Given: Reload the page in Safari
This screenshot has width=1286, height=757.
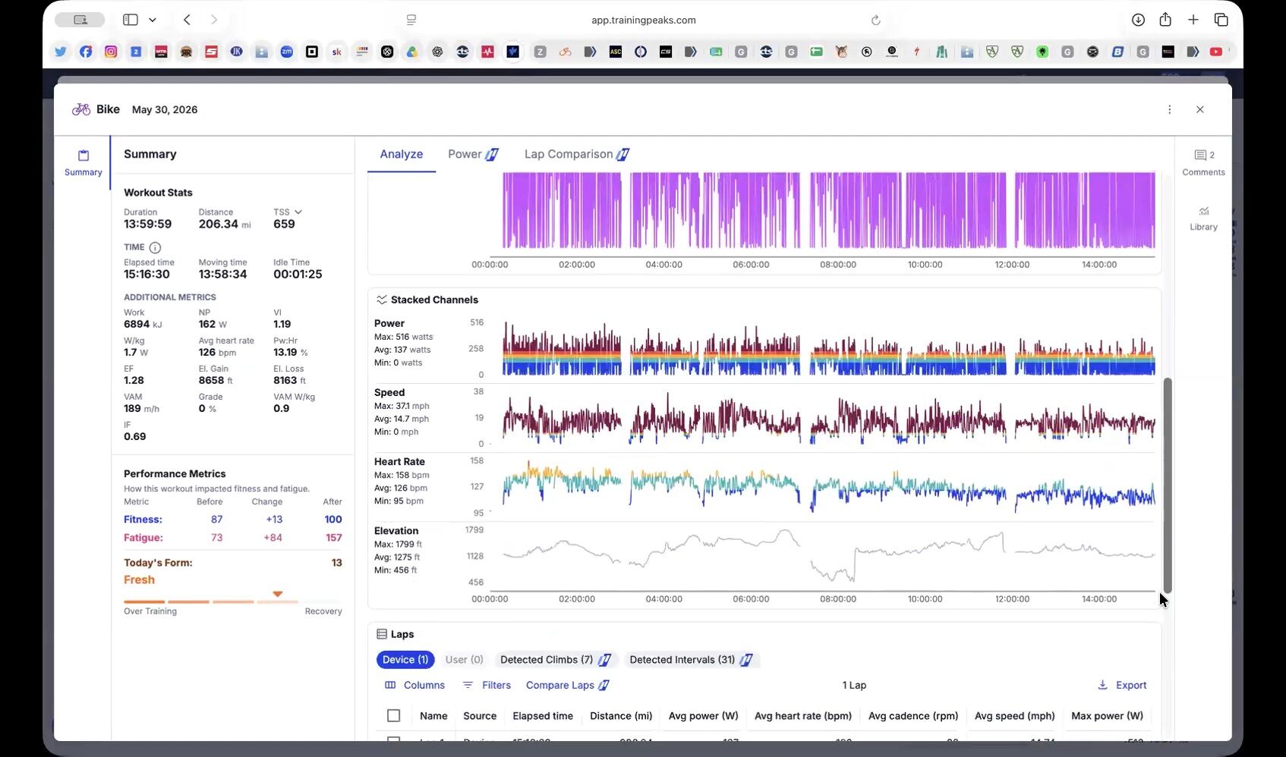Looking at the screenshot, I should 875,20.
